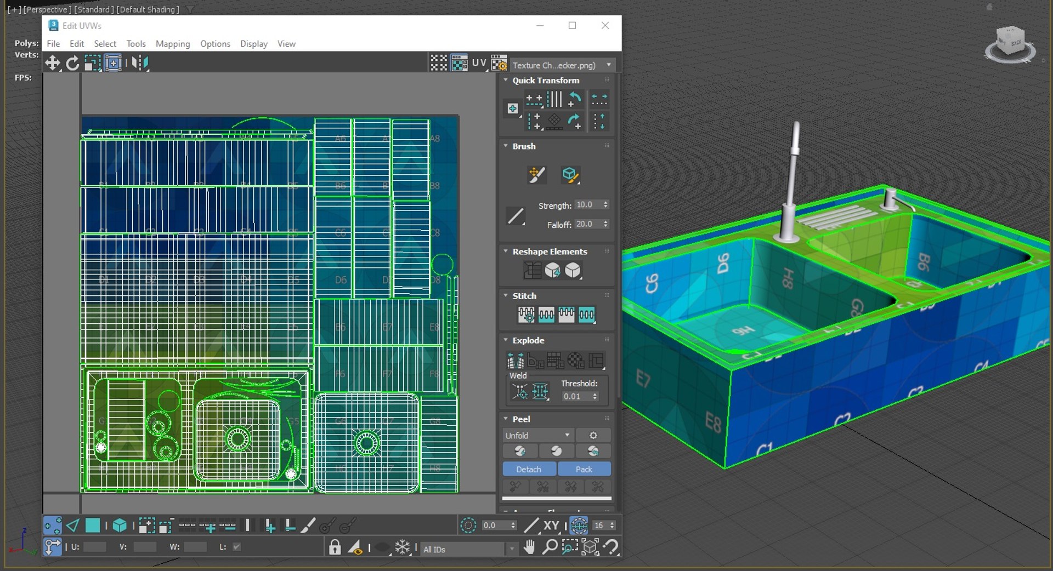
Task: Click the UV channel label button
Action: click(479, 63)
